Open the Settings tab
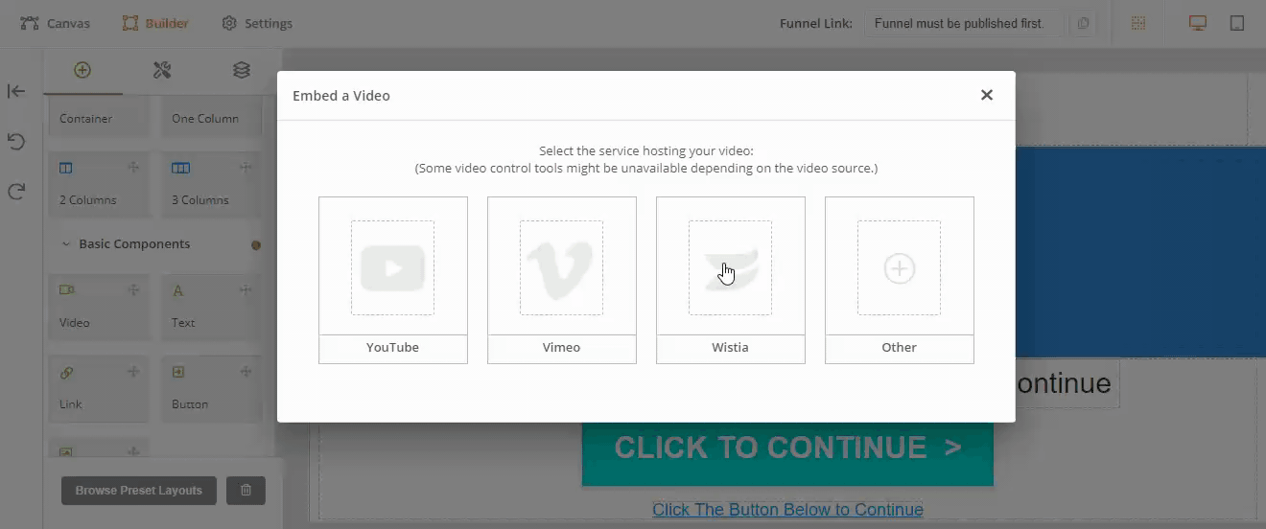The image size is (1266, 529). point(257,23)
